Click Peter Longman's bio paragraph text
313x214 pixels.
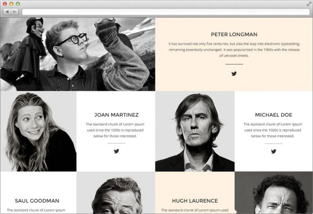(234, 50)
